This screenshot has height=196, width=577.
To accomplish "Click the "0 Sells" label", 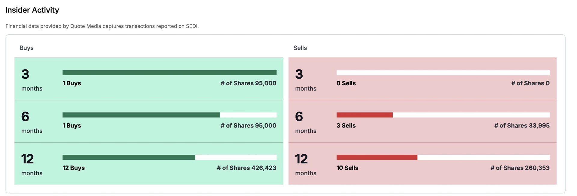I will click(x=346, y=83).
